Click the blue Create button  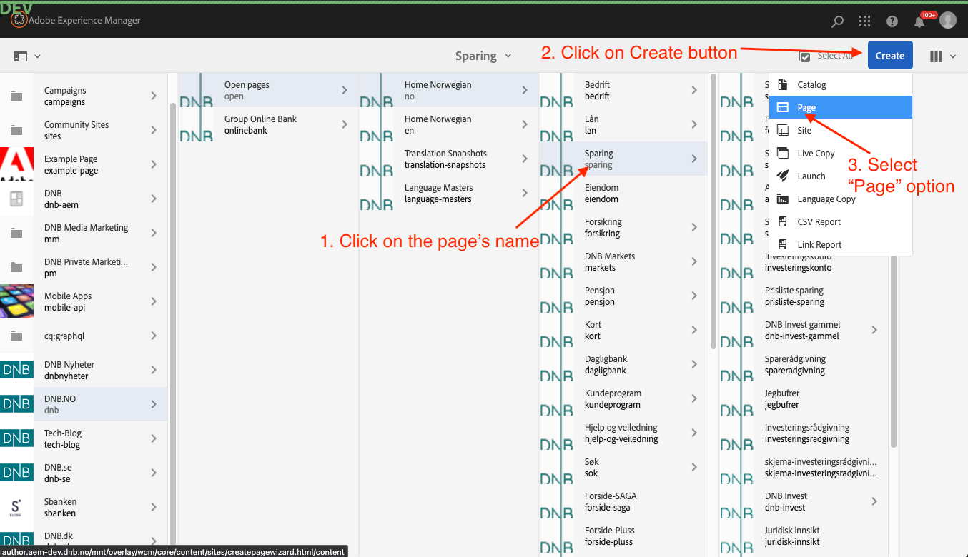pos(889,56)
